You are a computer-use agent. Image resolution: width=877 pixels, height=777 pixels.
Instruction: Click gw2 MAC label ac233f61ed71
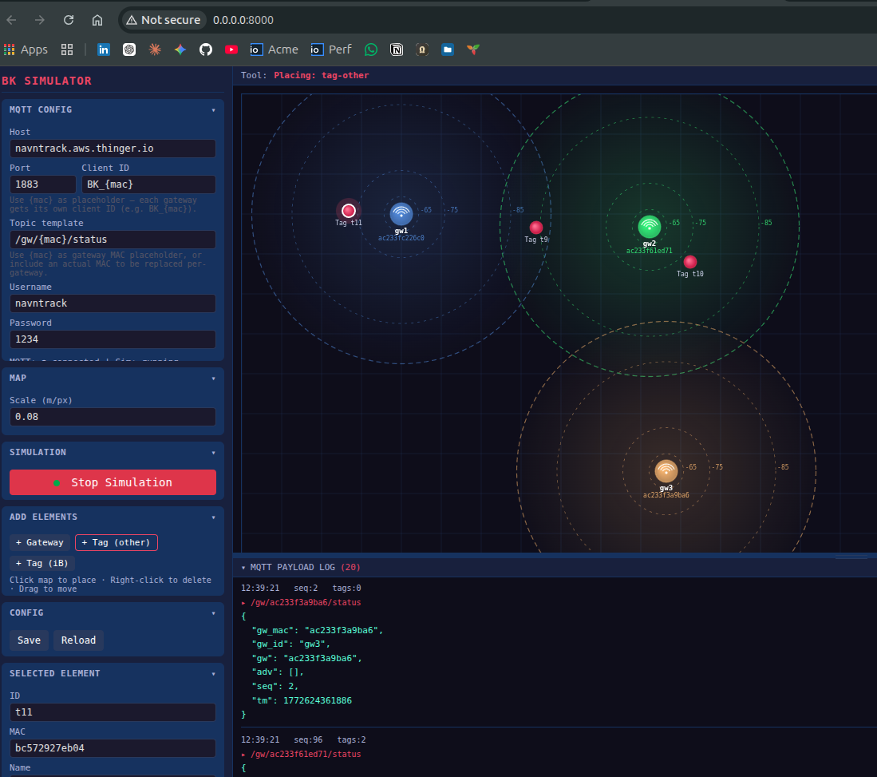click(650, 251)
